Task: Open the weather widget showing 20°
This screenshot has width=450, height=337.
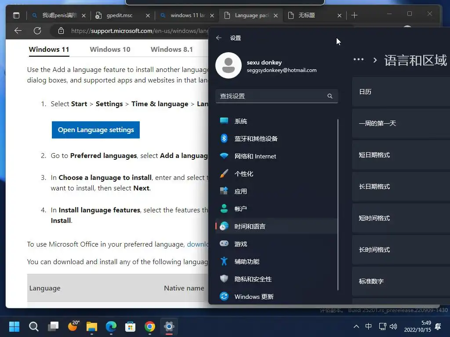Action: click(x=73, y=326)
